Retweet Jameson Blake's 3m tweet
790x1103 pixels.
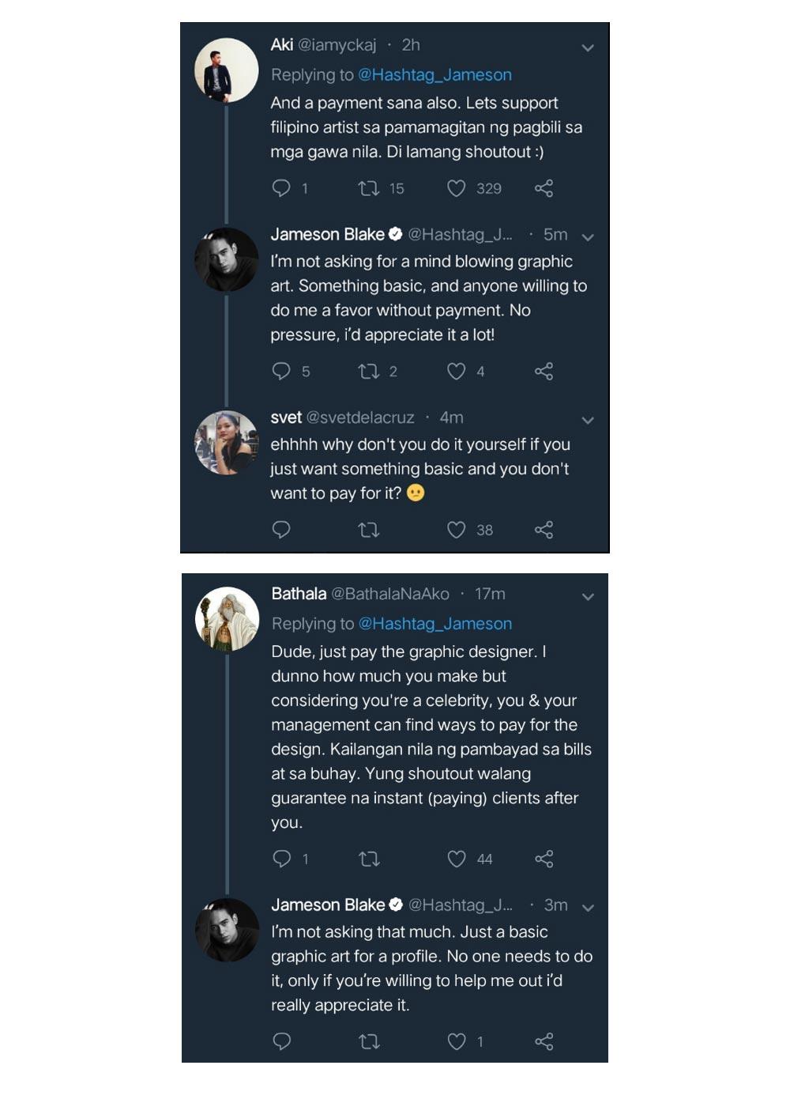pyautogui.click(x=369, y=1041)
